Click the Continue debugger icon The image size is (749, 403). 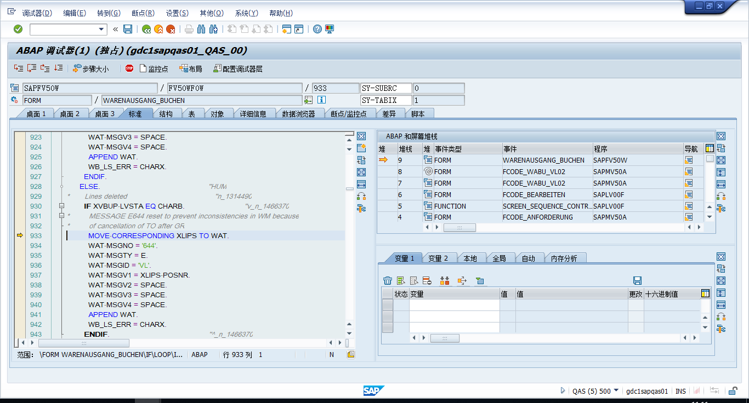(58, 68)
